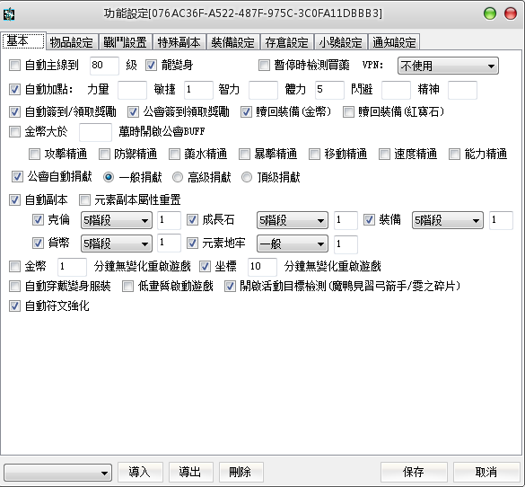Screen dimensions: 525x487
Task: Choose 頂級捐獻 radio button
Action: [247, 177]
